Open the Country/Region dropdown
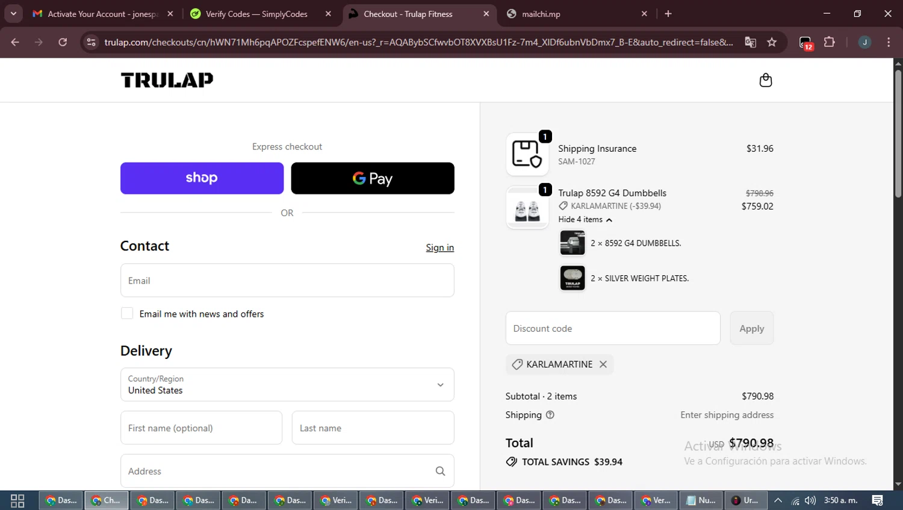Viewport: 903px width, 510px height. click(287, 385)
